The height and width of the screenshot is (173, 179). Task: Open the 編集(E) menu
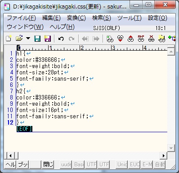click(51, 18)
